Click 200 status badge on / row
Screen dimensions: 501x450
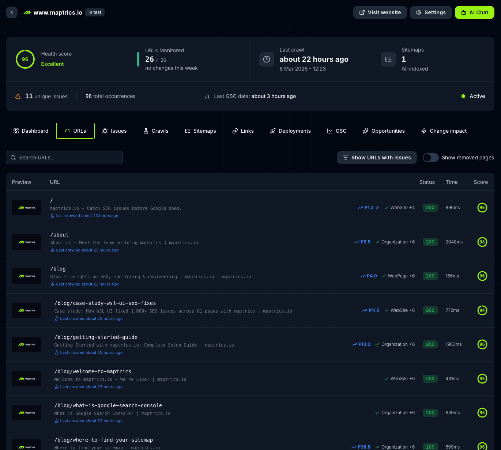pos(430,208)
